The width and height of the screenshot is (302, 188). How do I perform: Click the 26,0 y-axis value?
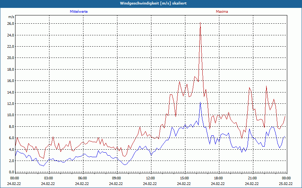pos(11,24)
